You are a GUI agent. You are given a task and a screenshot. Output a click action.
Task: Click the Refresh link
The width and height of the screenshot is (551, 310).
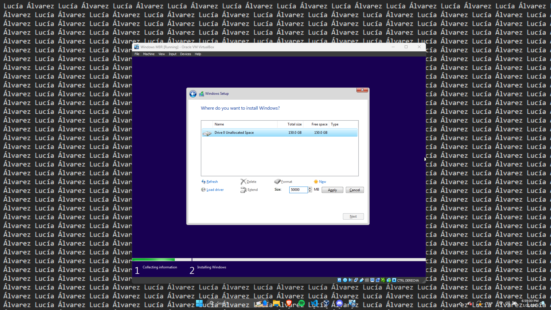(x=212, y=182)
